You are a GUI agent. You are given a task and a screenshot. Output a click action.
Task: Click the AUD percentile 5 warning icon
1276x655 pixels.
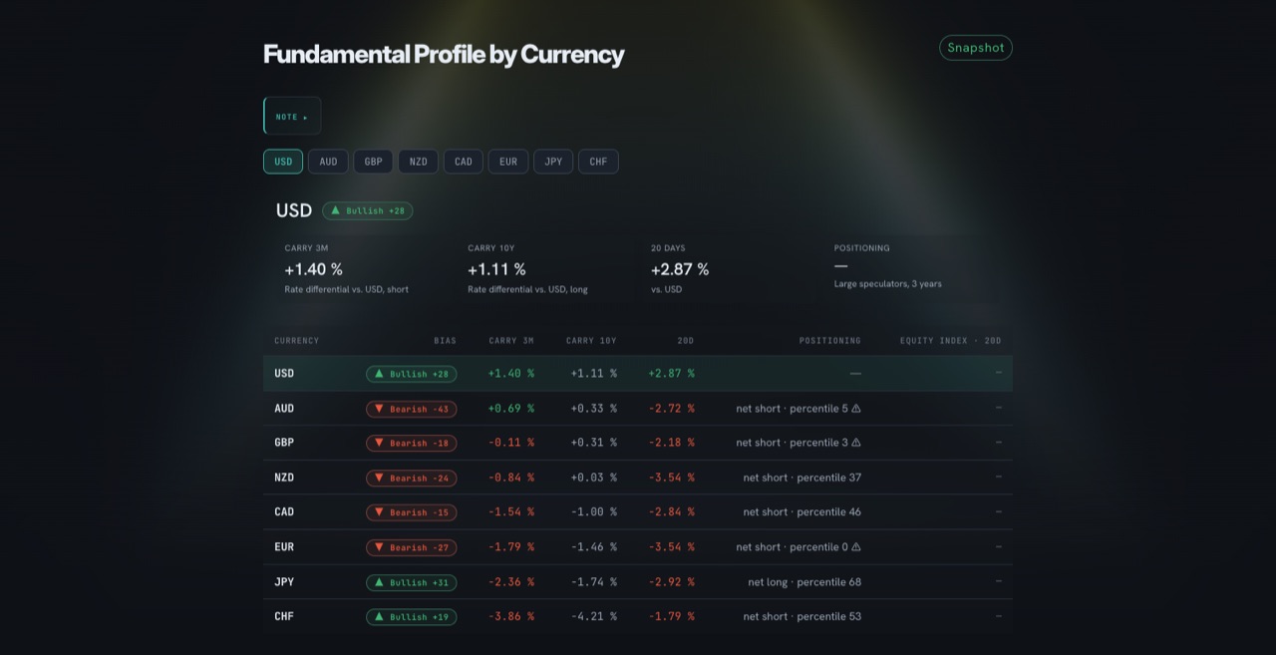click(855, 408)
